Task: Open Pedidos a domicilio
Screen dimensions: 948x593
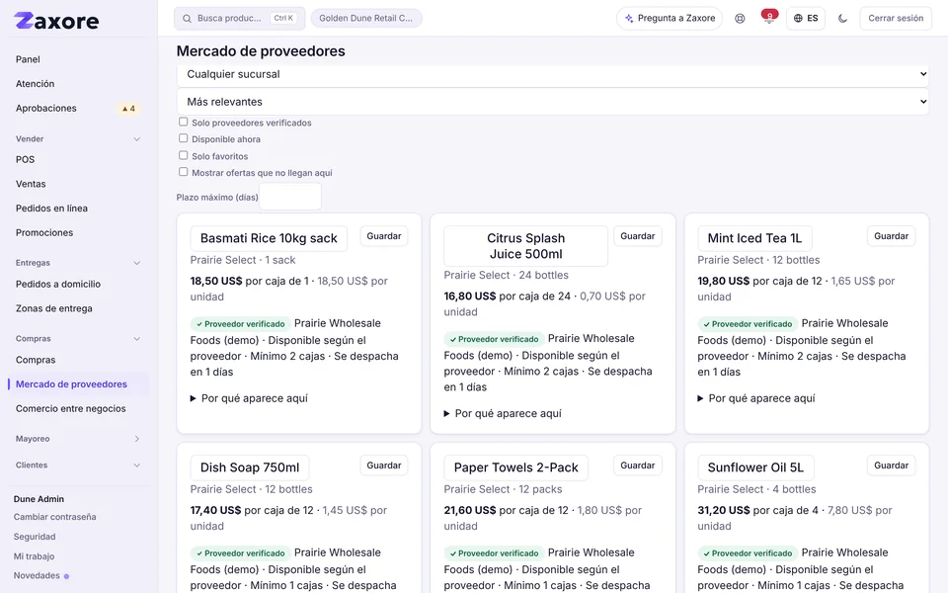Action: (x=58, y=284)
